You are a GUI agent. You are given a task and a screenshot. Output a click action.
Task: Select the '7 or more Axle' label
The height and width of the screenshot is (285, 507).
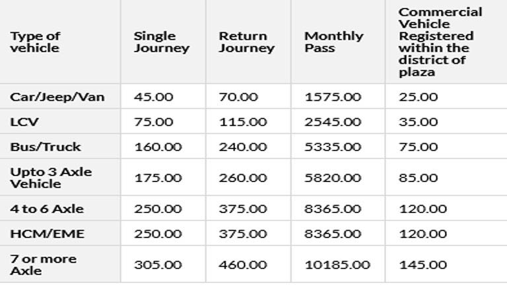coord(44,265)
